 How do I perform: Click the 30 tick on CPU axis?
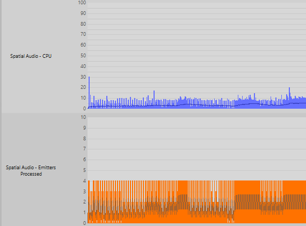pyautogui.click(x=83, y=77)
